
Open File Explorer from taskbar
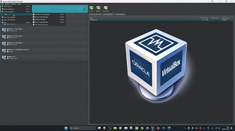tap(115, 128)
